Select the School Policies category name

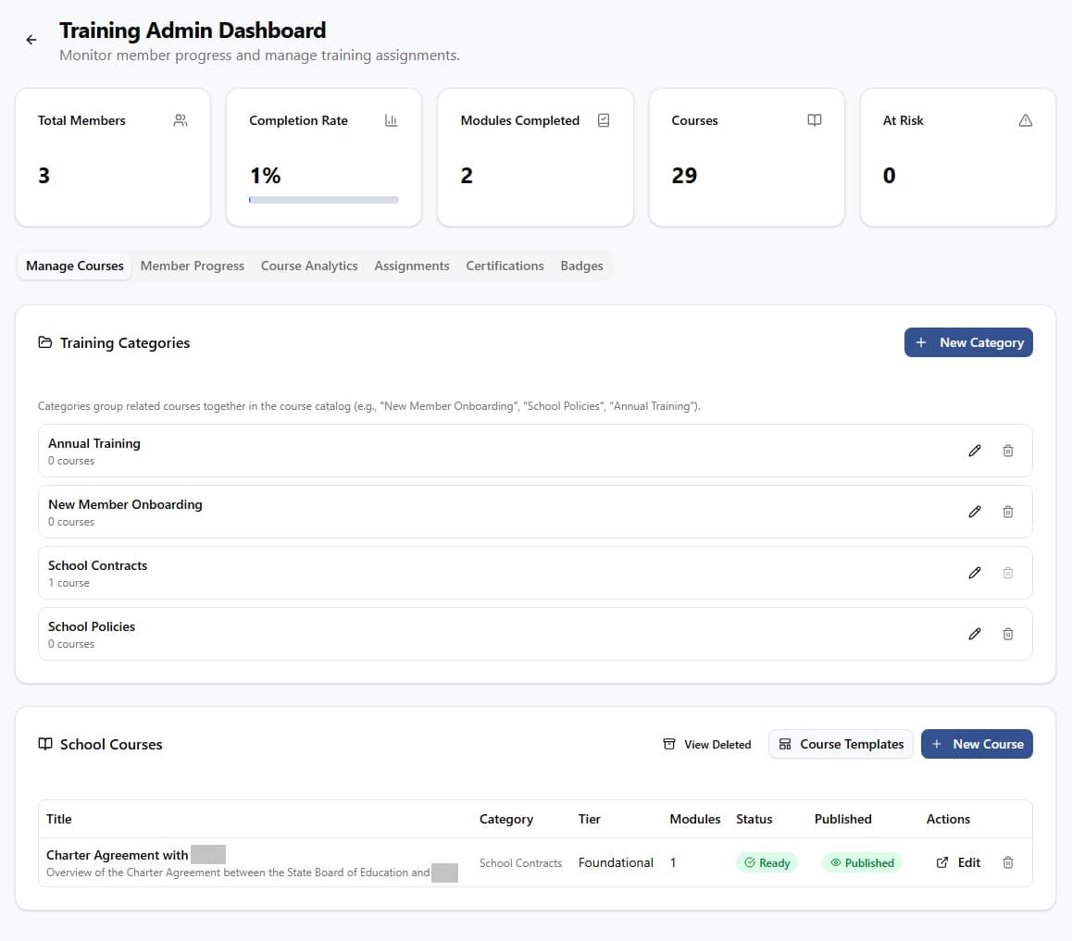[x=92, y=626]
